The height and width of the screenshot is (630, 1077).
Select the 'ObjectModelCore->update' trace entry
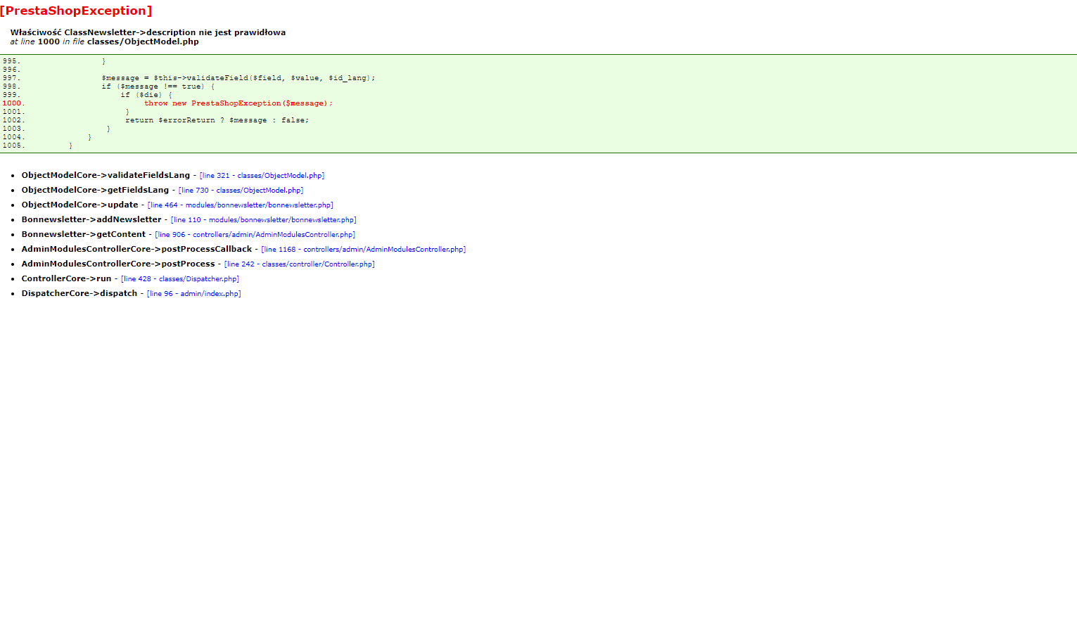tap(79, 205)
